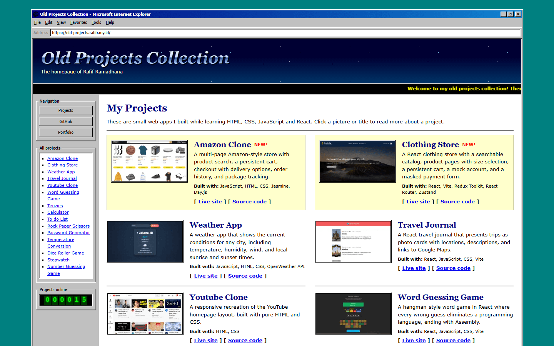Image resolution: width=554 pixels, height=346 pixels.
Task: Open Word Guessing Game link in sidebar list
Action: 63,195
